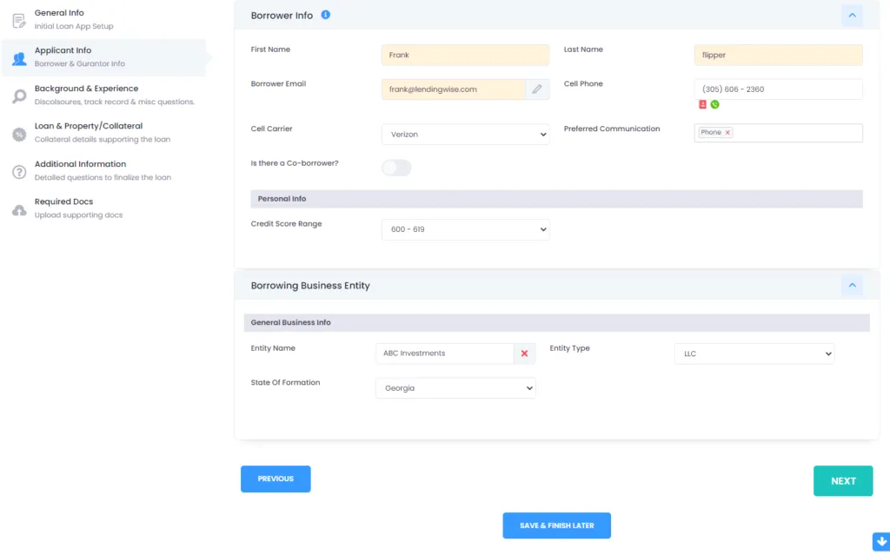Click the First Name field
Screen dimensions: 890x555
466,55
